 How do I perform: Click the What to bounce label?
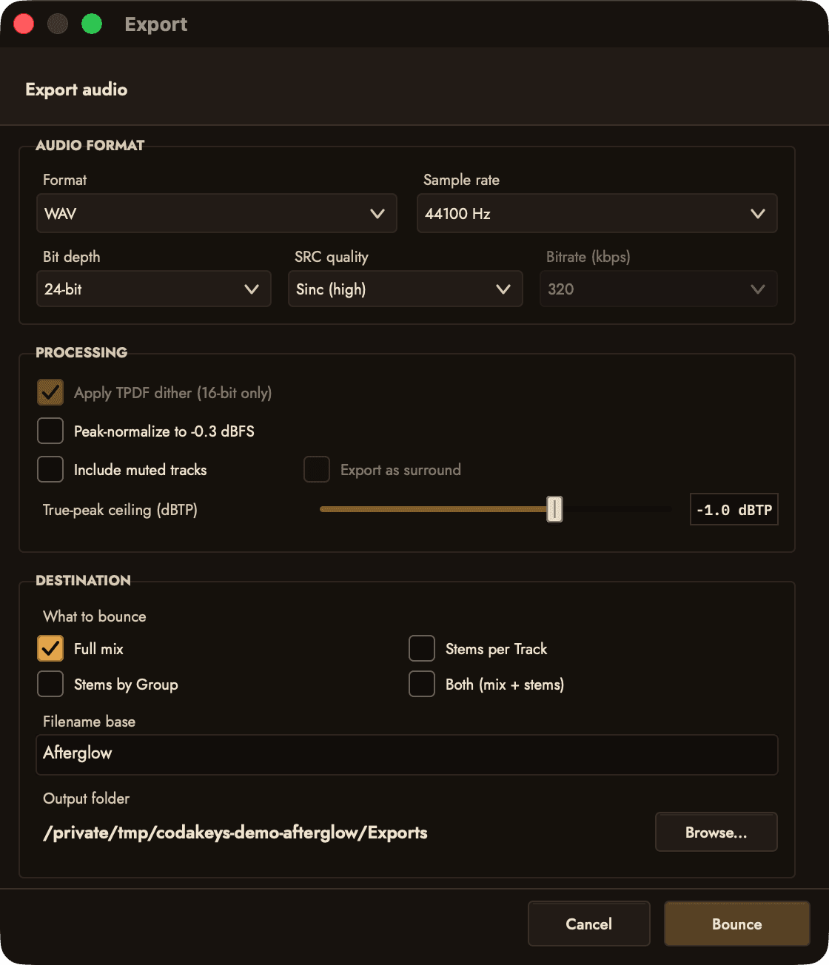click(95, 616)
